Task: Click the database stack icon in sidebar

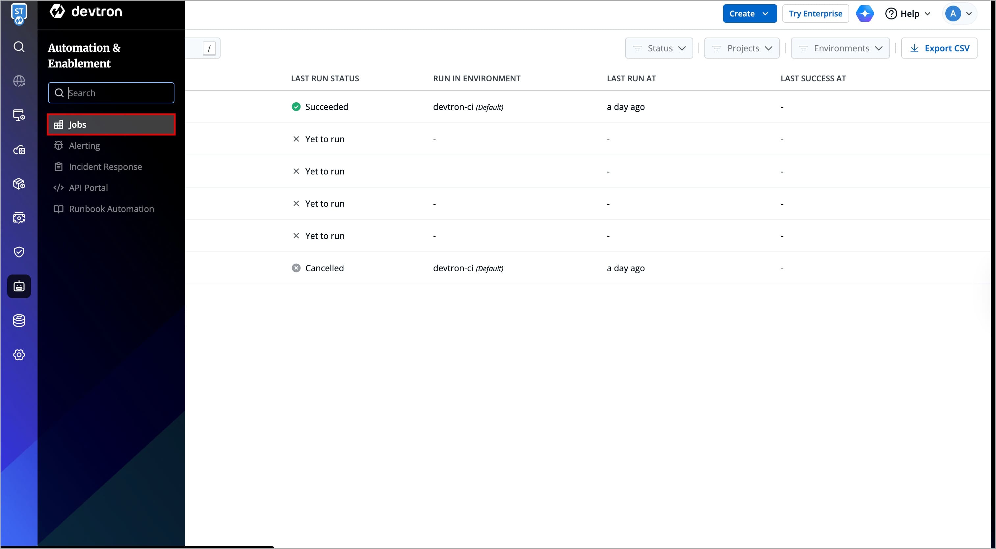Action: coord(19,321)
